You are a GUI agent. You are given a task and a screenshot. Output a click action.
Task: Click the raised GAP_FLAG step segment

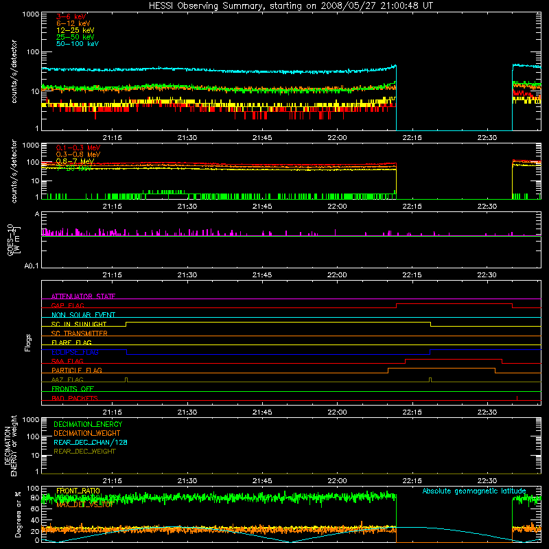pos(454,304)
